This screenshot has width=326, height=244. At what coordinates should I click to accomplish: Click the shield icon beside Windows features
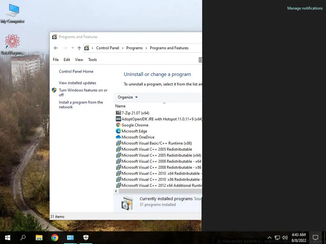coord(54,90)
